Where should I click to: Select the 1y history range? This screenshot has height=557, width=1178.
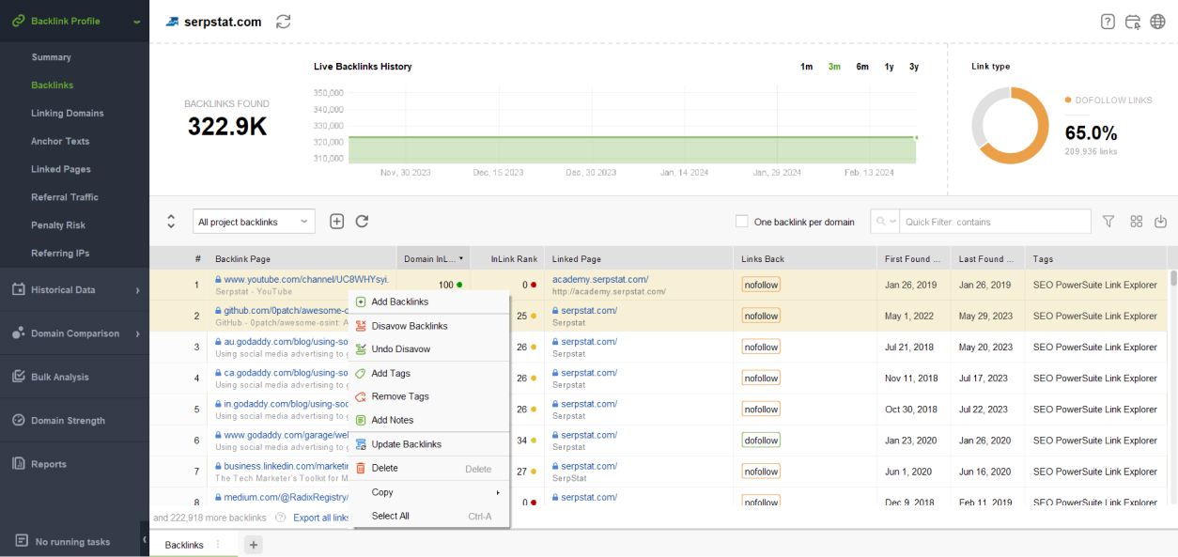tap(889, 67)
